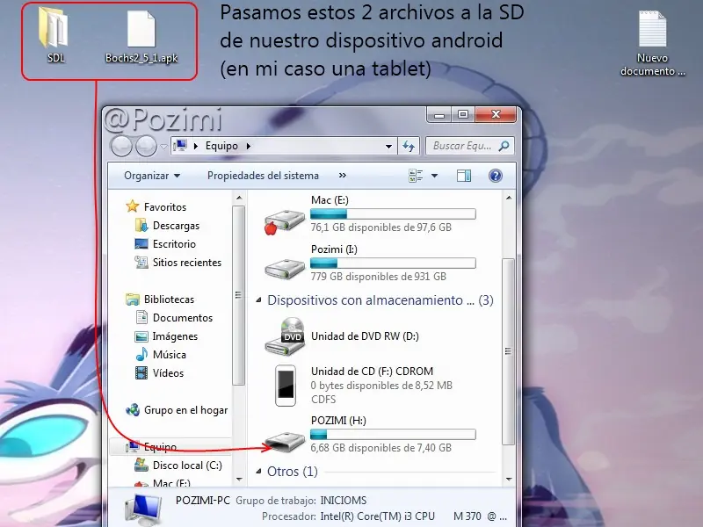
Task: Toggle the preview pane icon
Action: pos(464,176)
